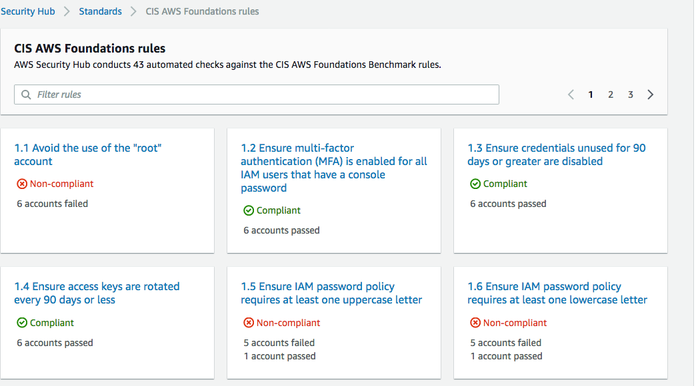Click '6 accounts failed' on rule 1.1
Screen dimensions: 696x386
(53, 204)
